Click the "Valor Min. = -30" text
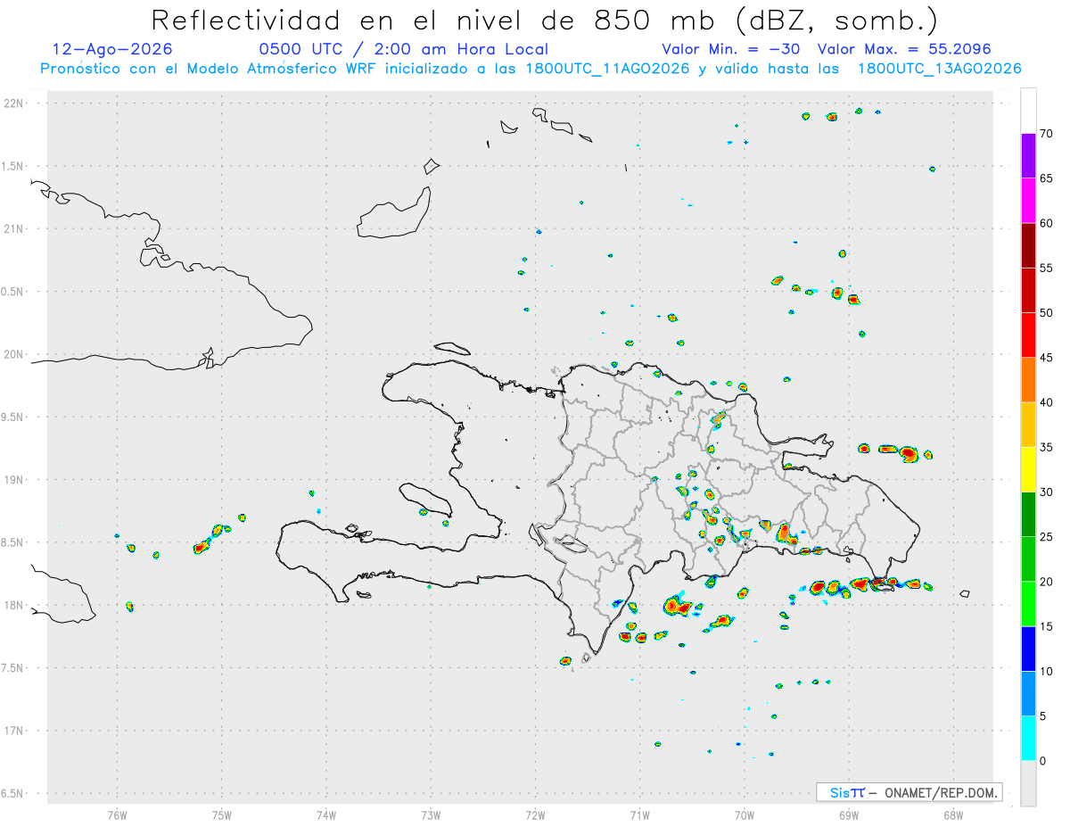 click(731, 49)
